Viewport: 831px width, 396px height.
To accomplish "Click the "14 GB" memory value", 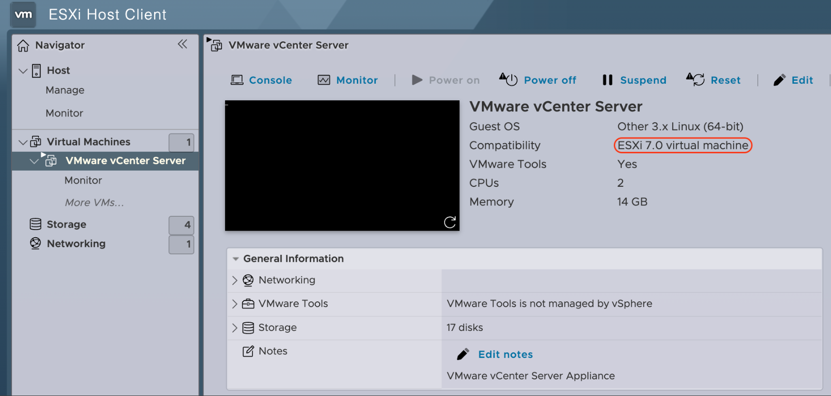I will (632, 202).
